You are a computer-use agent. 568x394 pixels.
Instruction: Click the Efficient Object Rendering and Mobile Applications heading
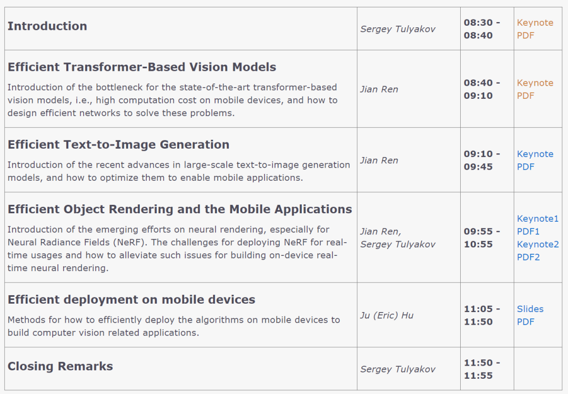[180, 209]
